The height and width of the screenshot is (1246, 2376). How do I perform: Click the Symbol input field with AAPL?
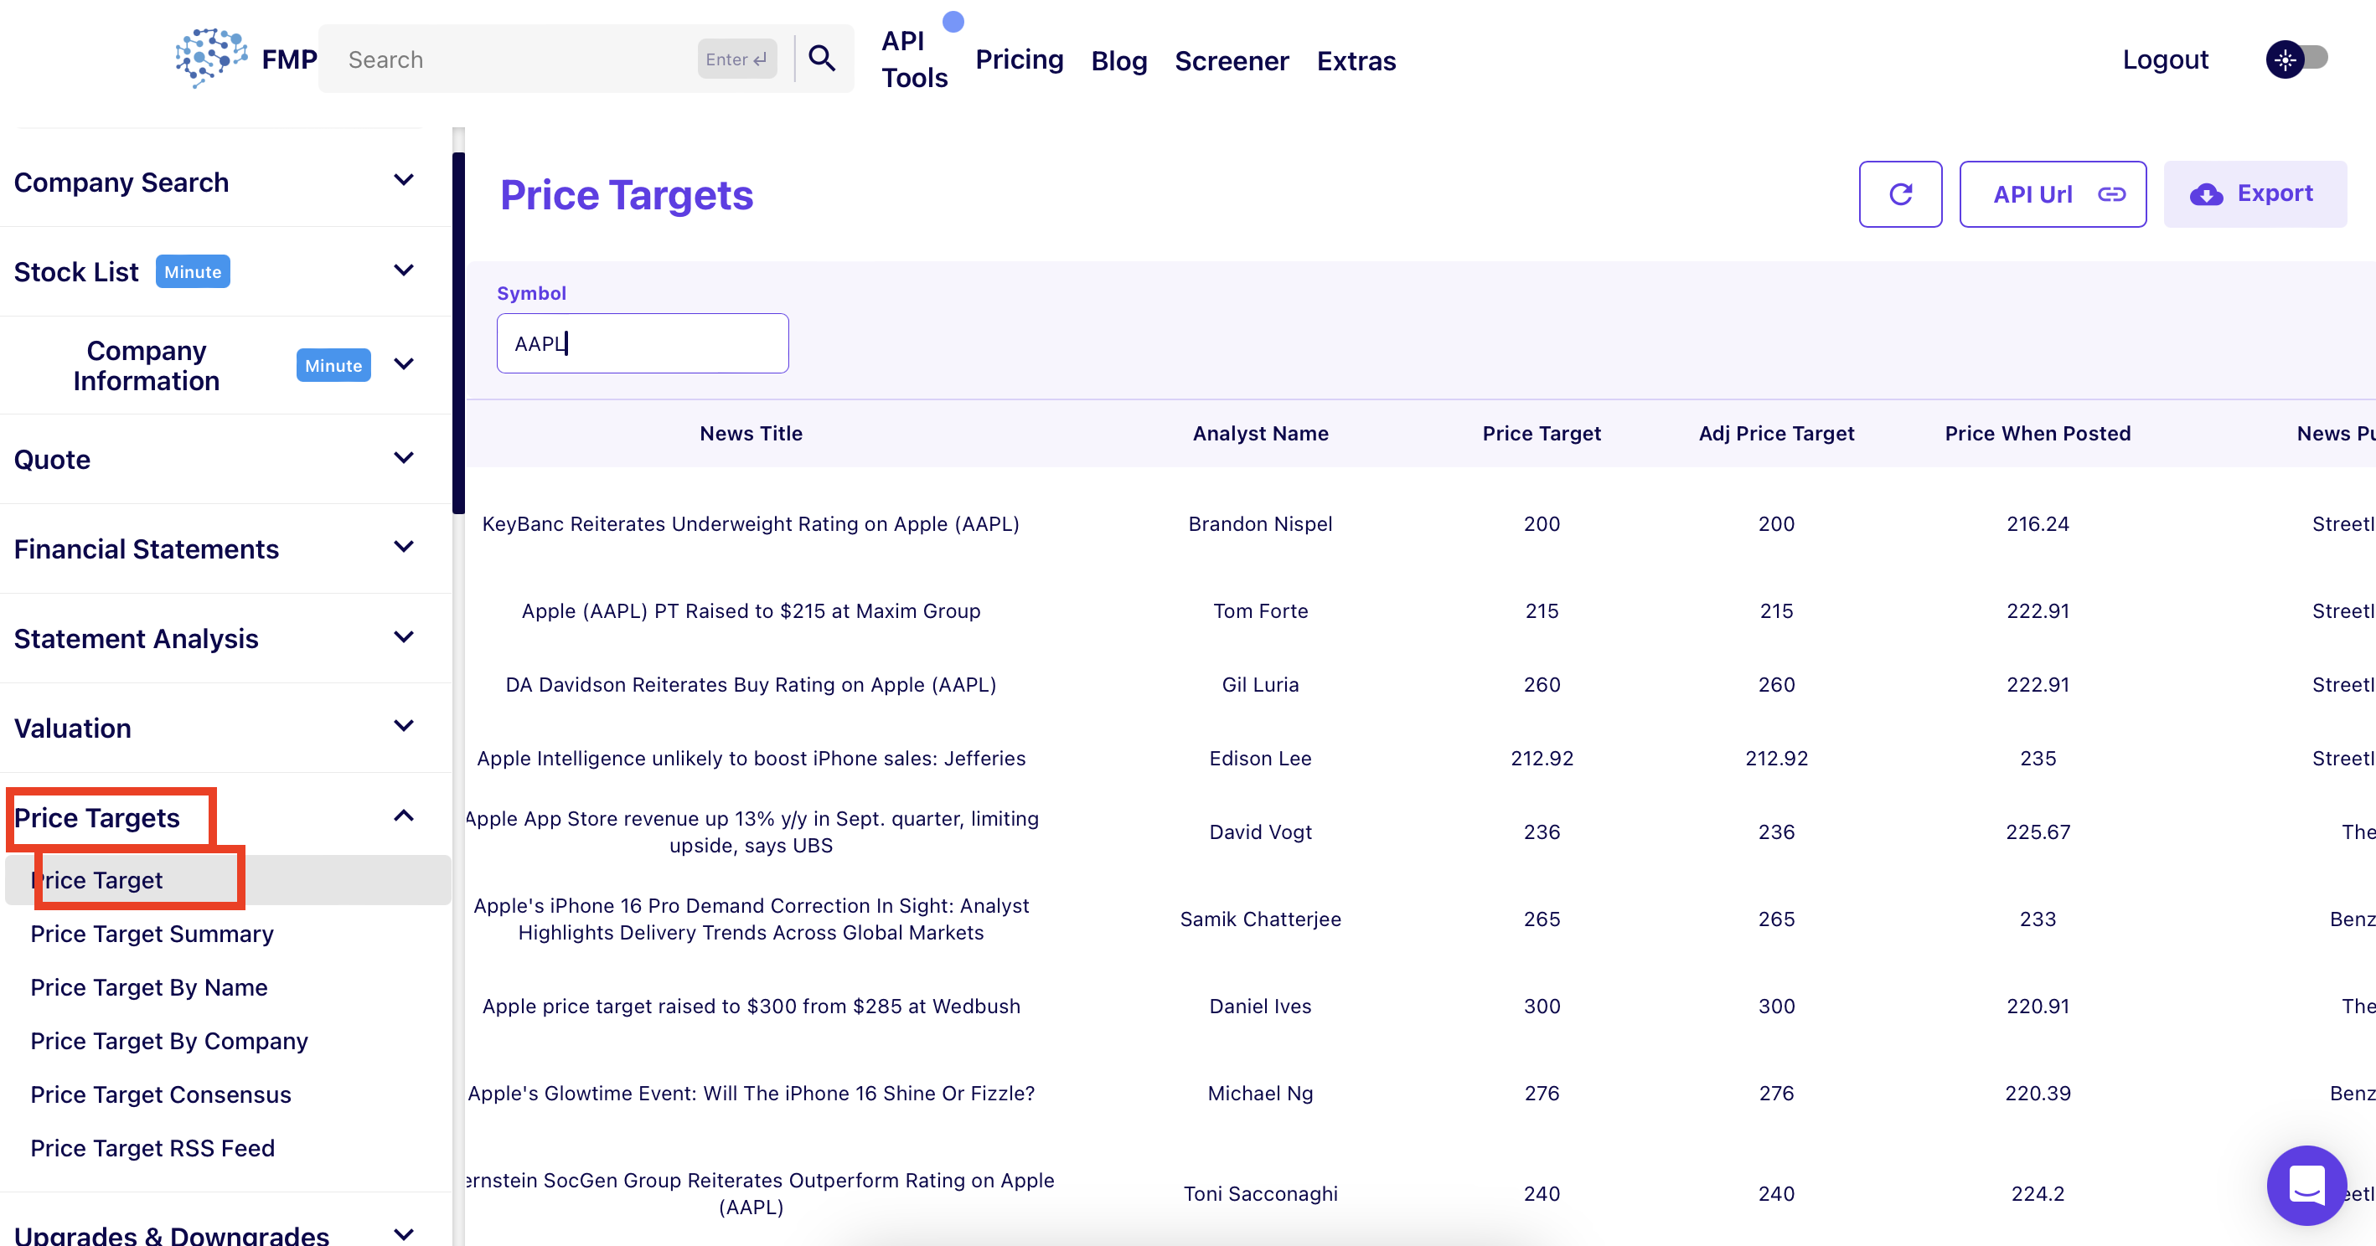(642, 344)
